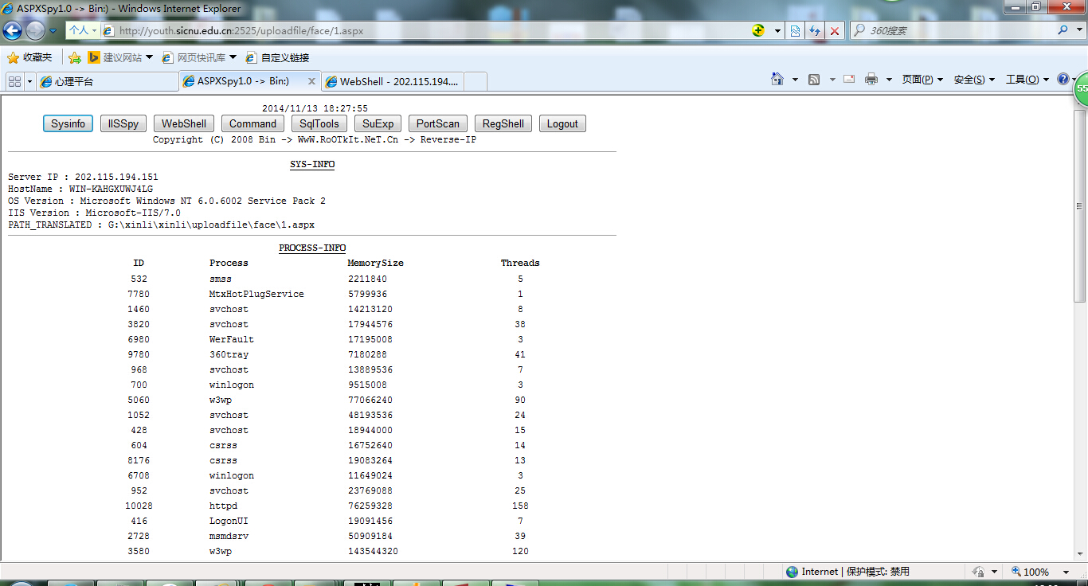Open the tab list dropdown arrow
The image size is (1088, 586).
click(x=30, y=81)
